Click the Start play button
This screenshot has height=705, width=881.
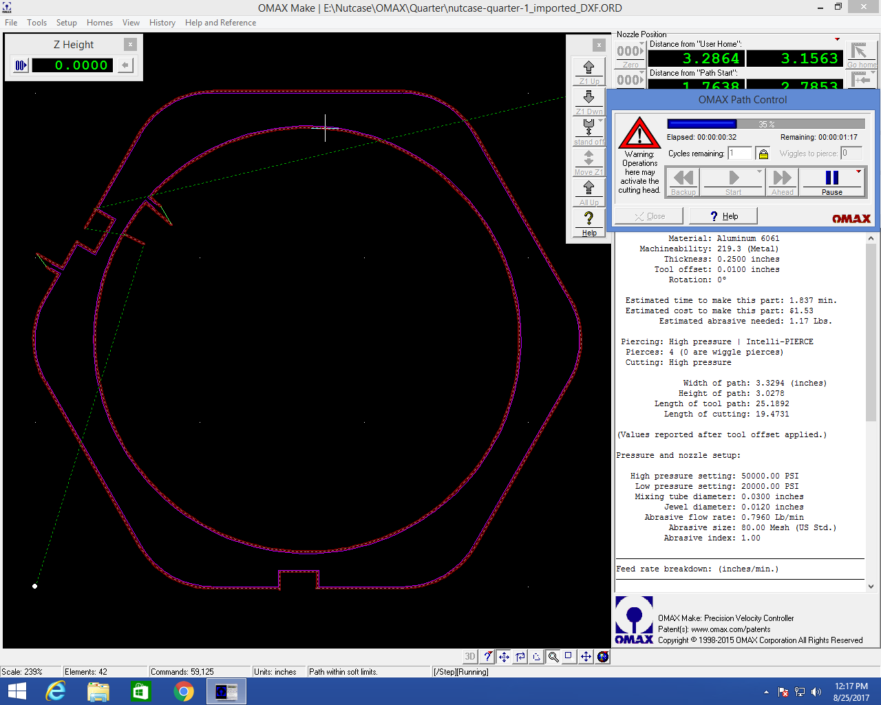[733, 182]
